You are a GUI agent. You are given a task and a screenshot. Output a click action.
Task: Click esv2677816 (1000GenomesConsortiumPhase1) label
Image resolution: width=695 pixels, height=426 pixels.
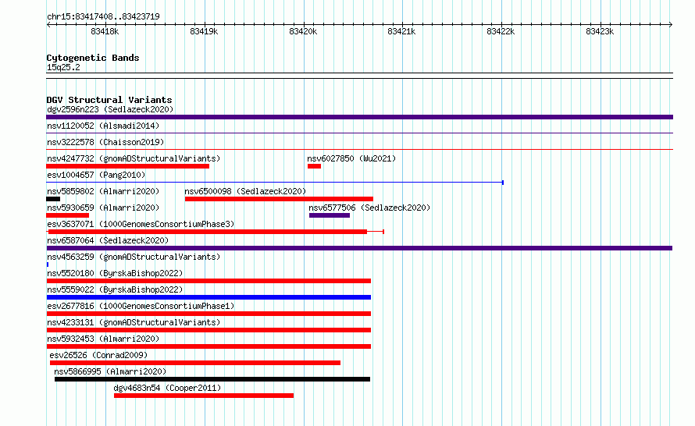coord(141,306)
